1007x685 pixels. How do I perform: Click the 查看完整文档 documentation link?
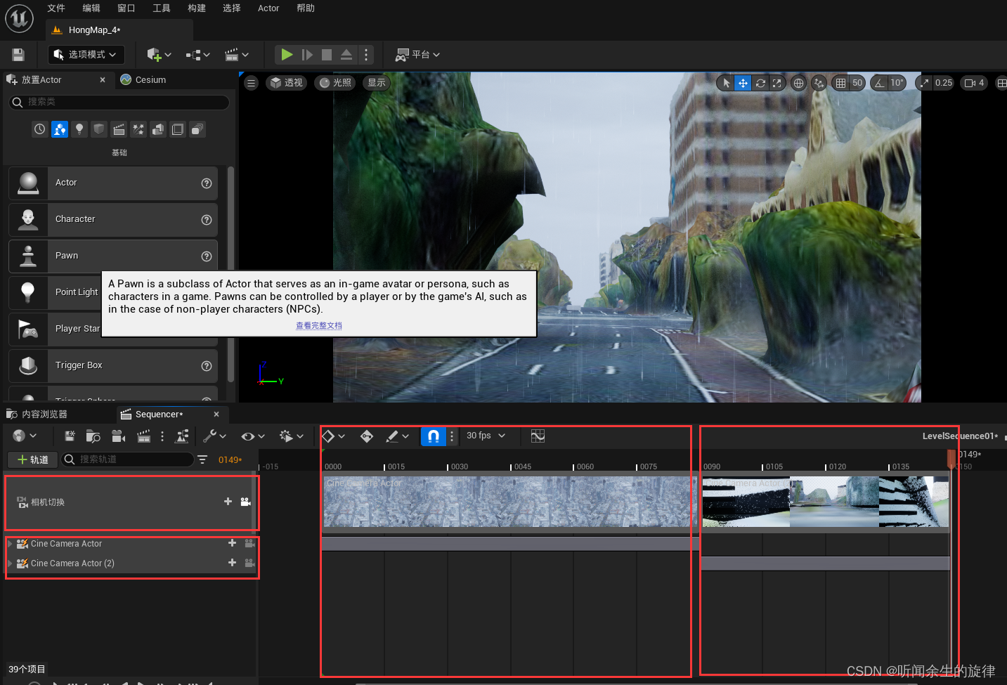318,325
